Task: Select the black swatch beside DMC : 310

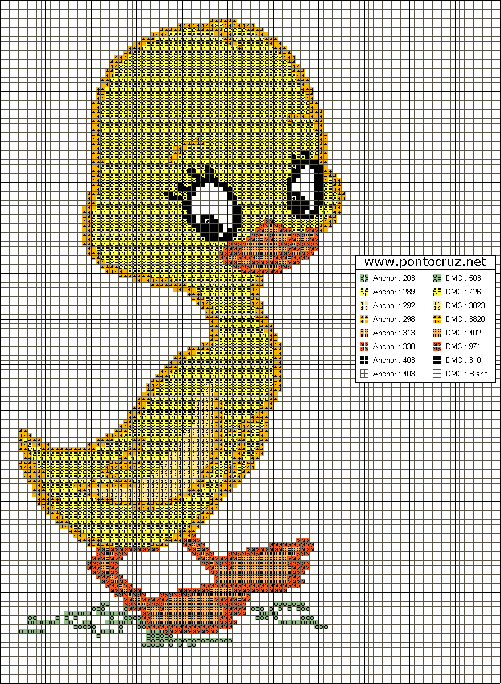Action: coord(437,361)
